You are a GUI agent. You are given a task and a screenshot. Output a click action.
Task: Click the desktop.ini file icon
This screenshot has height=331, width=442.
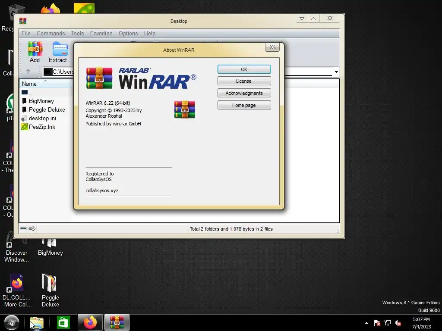click(24, 119)
